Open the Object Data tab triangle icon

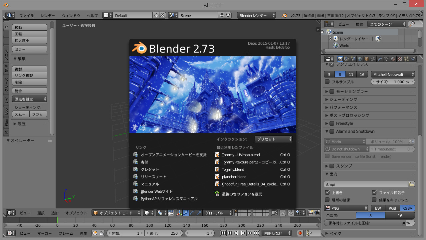pyautogui.click(x=386, y=59)
